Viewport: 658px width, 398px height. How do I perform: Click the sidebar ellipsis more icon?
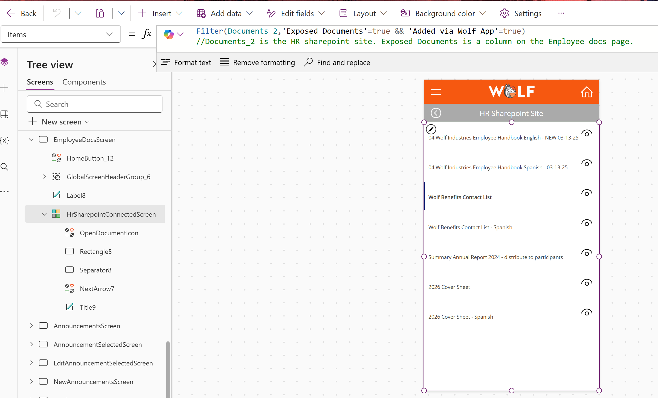tap(5, 191)
